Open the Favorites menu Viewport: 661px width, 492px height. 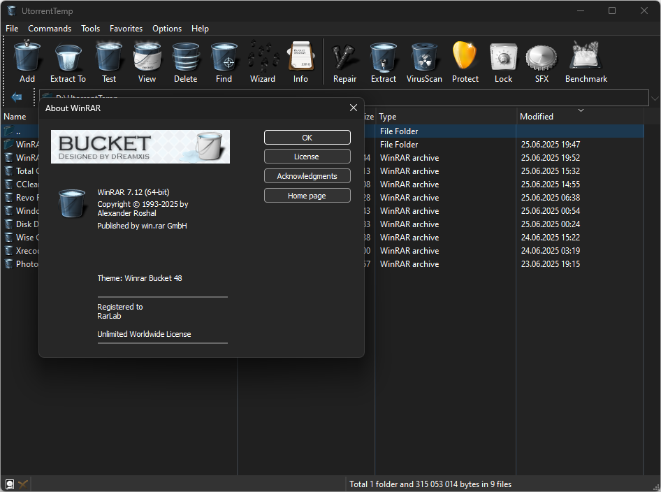click(126, 28)
